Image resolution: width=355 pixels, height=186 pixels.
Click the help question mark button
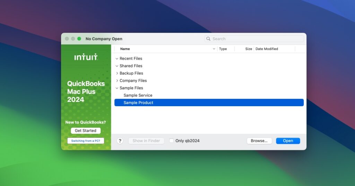coord(120,141)
